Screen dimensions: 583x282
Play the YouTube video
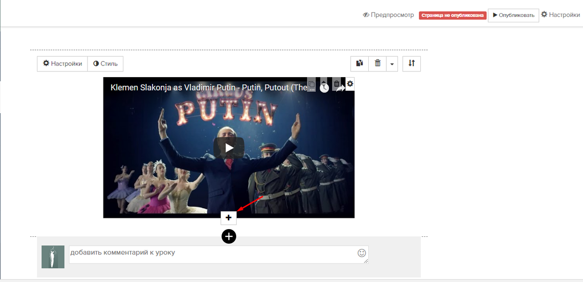coord(229,148)
